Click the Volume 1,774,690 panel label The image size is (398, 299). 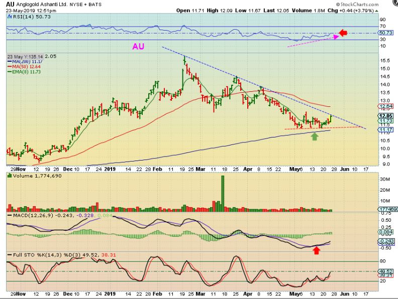37,176
